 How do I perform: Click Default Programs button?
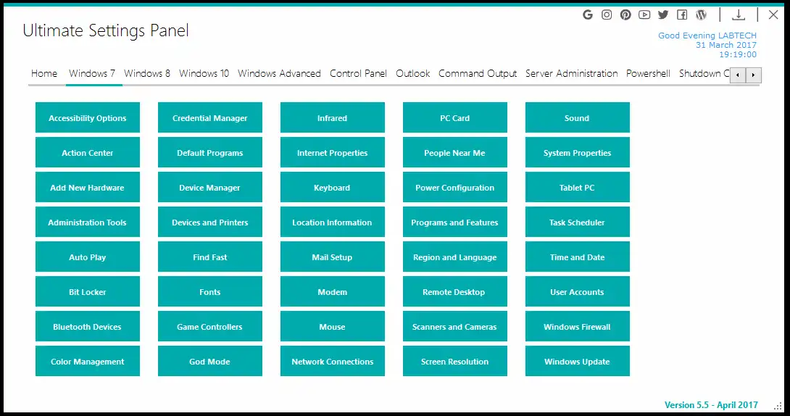210,153
